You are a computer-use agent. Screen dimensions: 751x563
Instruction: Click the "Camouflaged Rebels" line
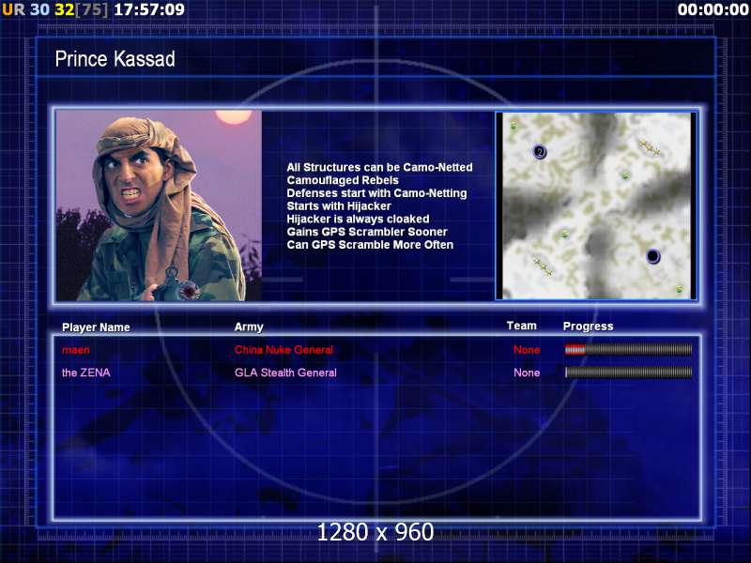[x=343, y=180]
